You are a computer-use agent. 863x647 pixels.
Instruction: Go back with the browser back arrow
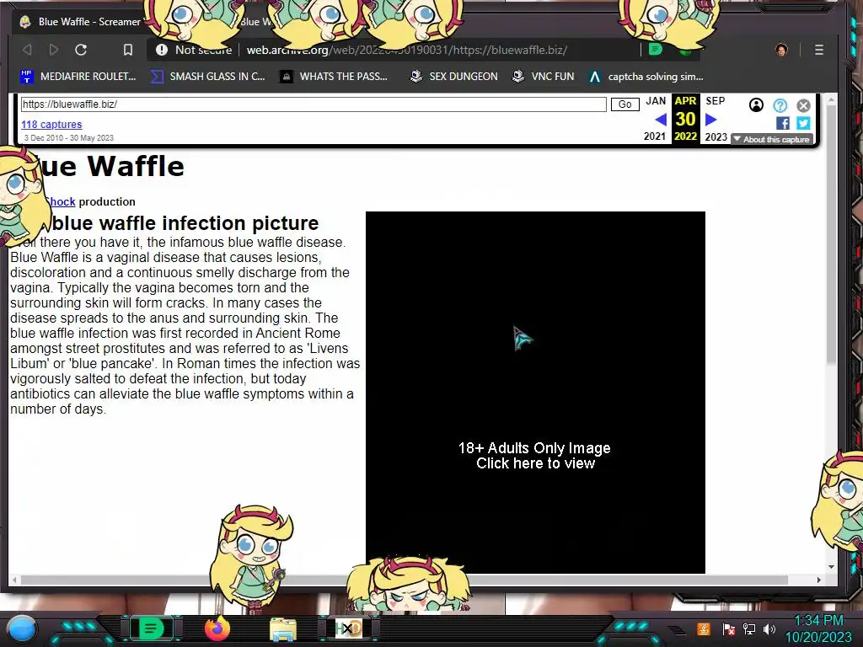tap(26, 50)
